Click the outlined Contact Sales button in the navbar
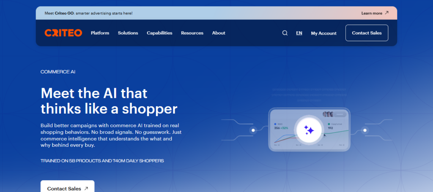The width and height of the screenshot is (433, 192). (367, 33)
